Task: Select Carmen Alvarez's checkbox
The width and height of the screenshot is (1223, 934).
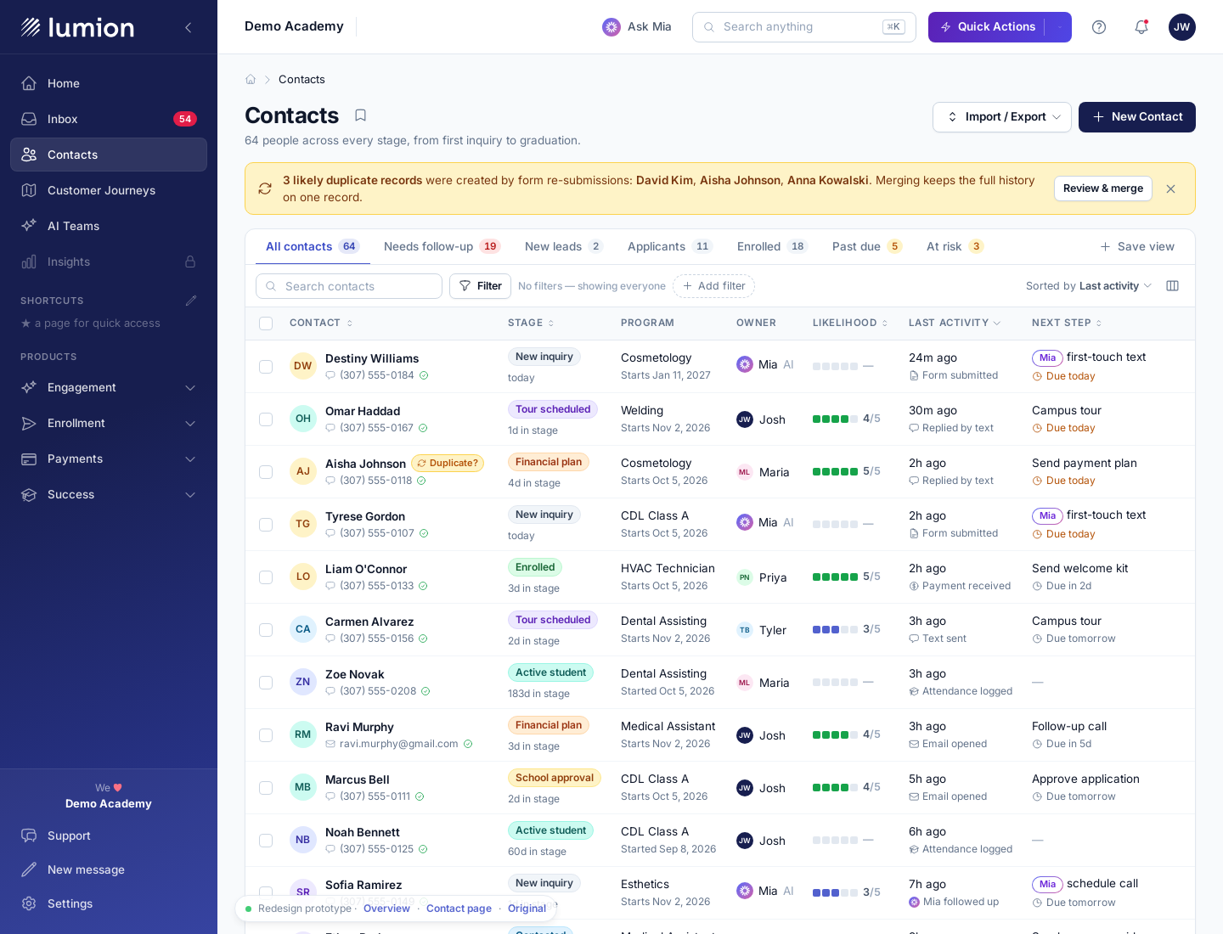Action: click(266, 630)
